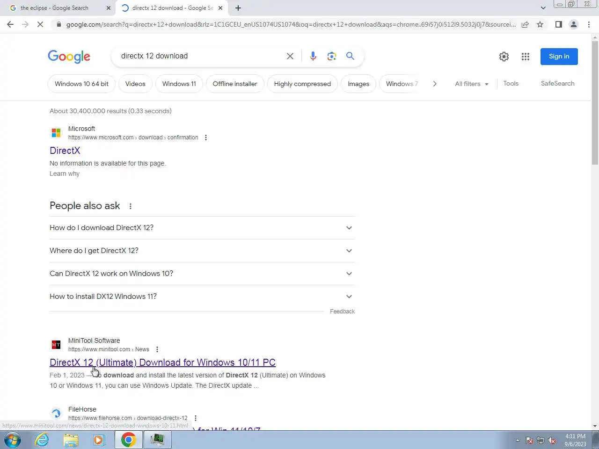Image resolution: width=599 pixels, height=449 pixels.
Task: Open Windows Media Player from taskbar
Action: pyautogui.click(x=99, y=440)
